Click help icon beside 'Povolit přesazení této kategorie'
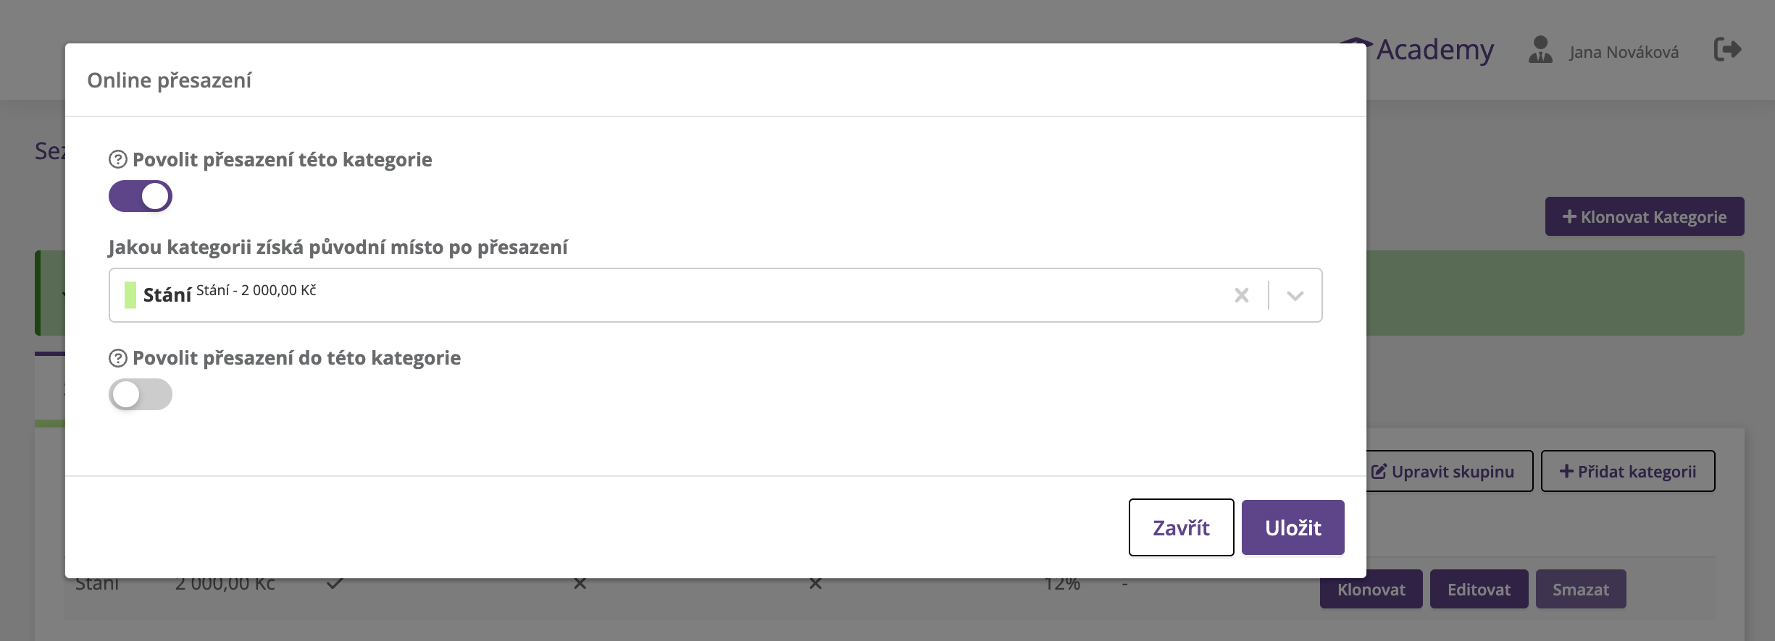 pyautogui.click(x=118, y=159)
